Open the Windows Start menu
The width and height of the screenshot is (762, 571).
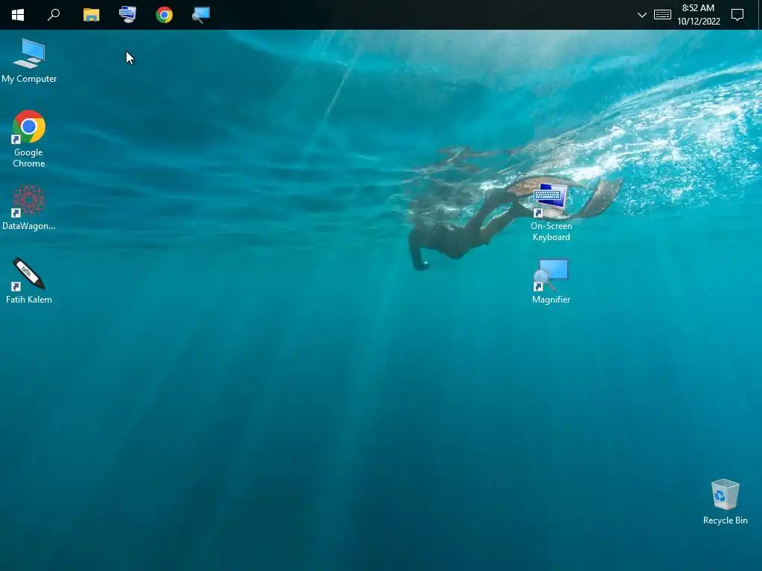[18, 15]
